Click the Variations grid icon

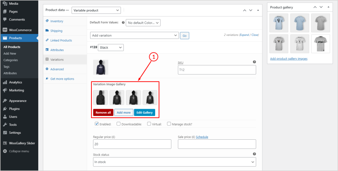pyautogui.click(x=47, y=59)
